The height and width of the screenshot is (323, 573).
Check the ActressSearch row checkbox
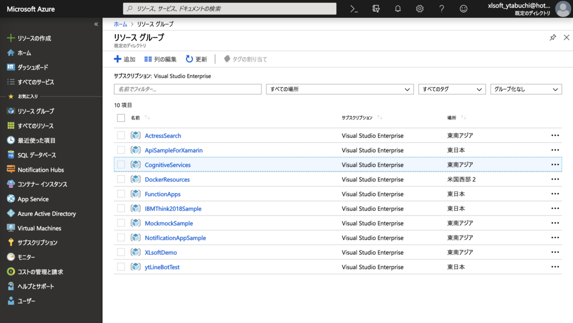pos(121,135)
